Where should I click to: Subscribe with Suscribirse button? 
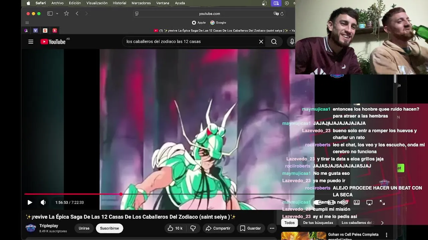pos(109,228)
